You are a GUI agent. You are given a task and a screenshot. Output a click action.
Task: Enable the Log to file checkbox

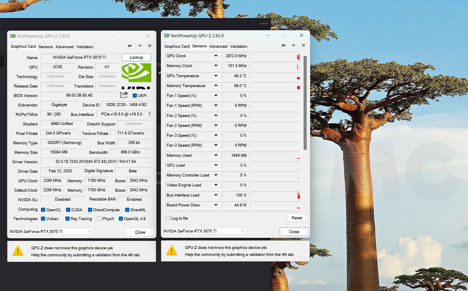(x=168, y=218)
